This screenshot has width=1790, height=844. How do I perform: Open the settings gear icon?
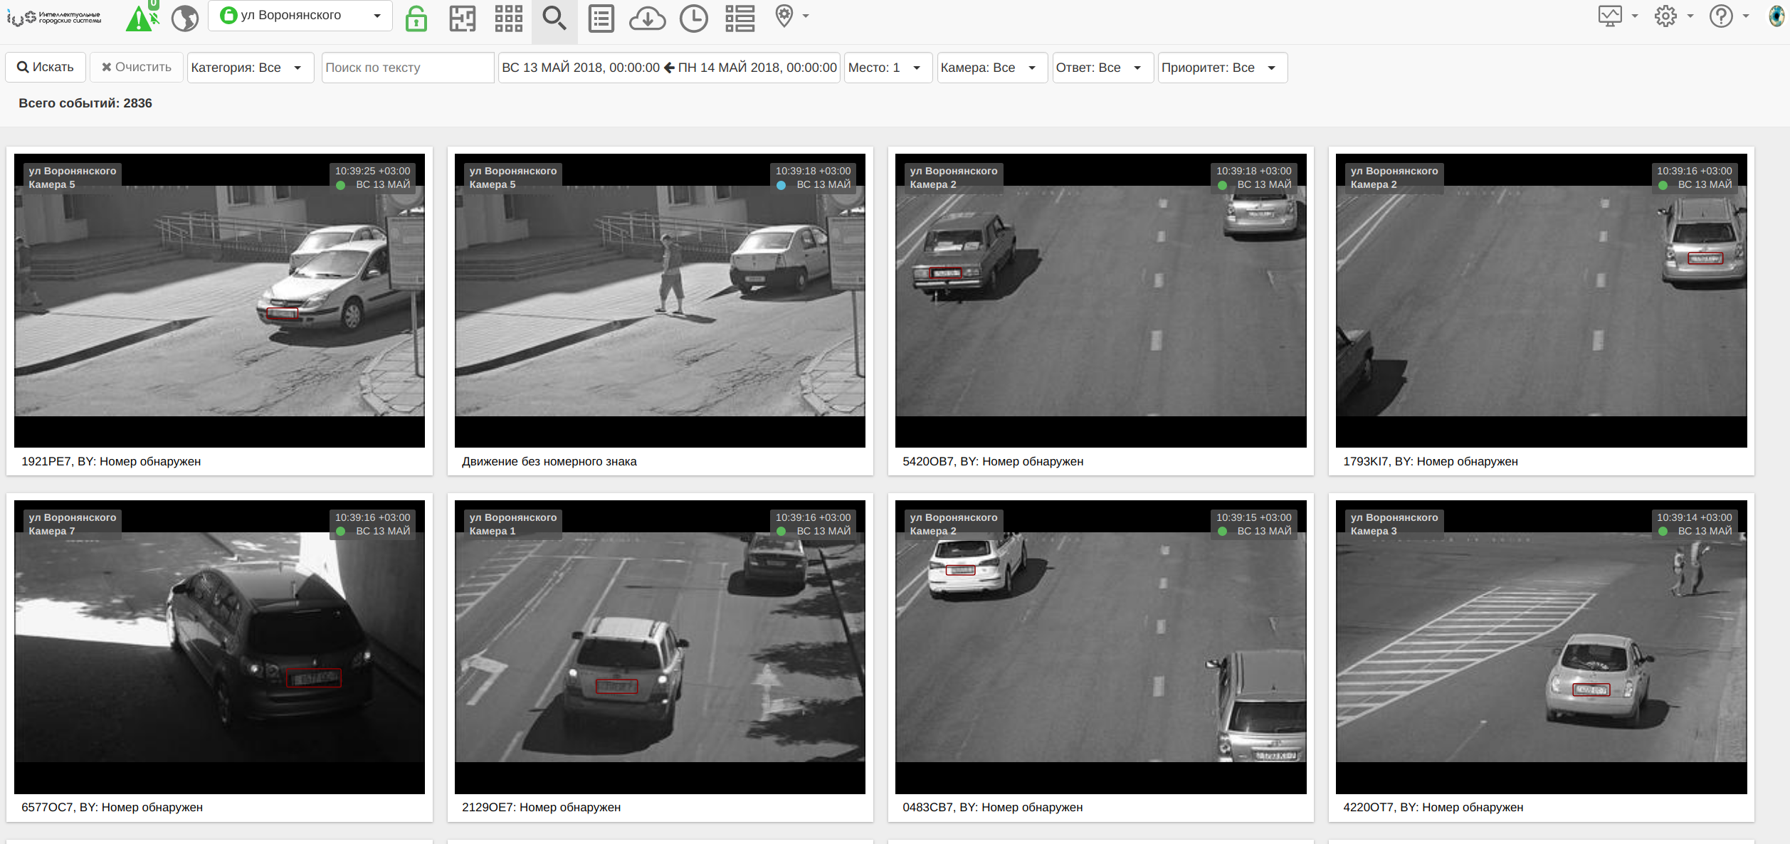point(1665,16)
